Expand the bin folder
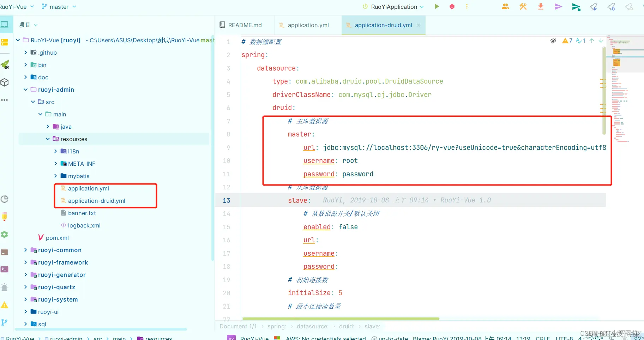 click(25, 65)
